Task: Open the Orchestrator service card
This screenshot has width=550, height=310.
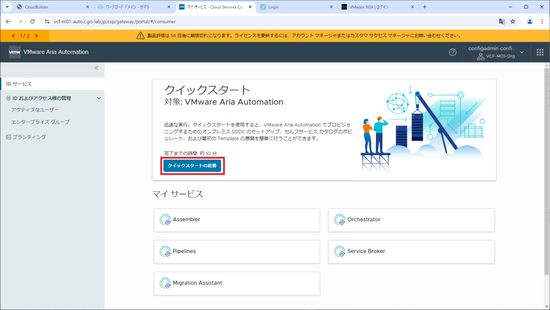Action: coord(411,220)
